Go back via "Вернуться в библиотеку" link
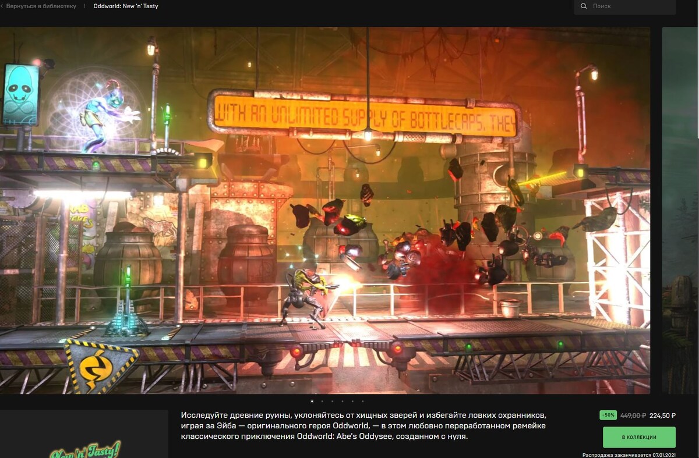This screenshot has width=699, height=458. tap(41, 6)
